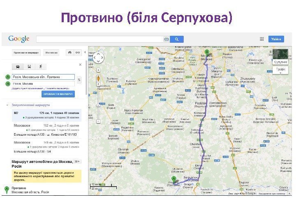Click show options link
This screenshot has width=296, height=222.
pyautogui.click(x=57, y=88)
